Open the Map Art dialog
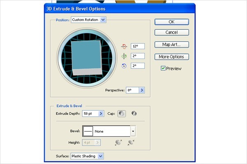 tap(172, 45)
